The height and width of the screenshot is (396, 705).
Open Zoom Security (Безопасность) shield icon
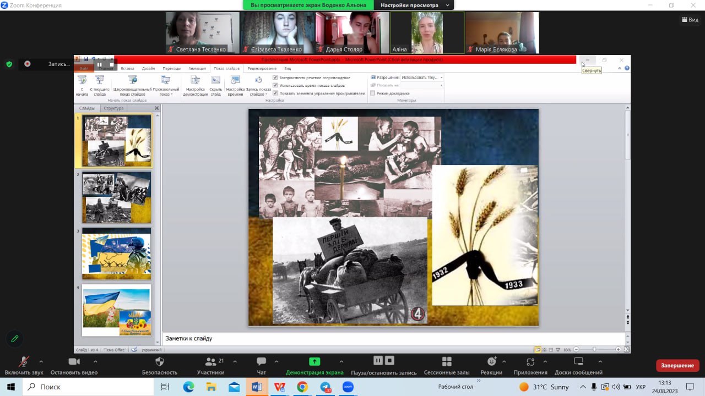pos(160,361)
